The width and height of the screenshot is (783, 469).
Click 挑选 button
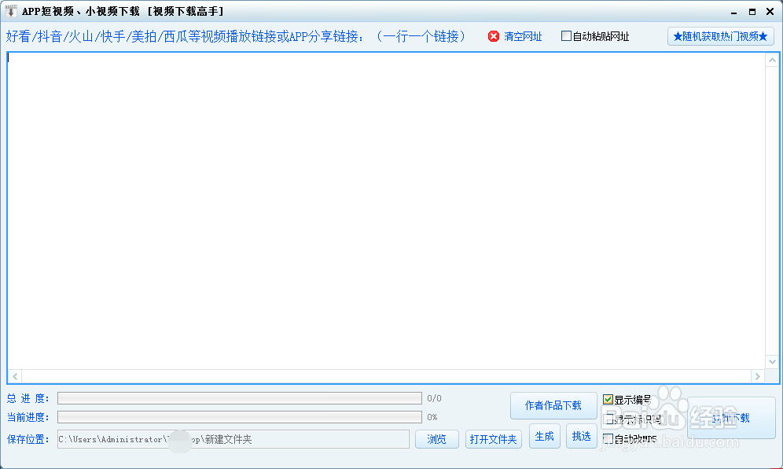pos(581,437)
